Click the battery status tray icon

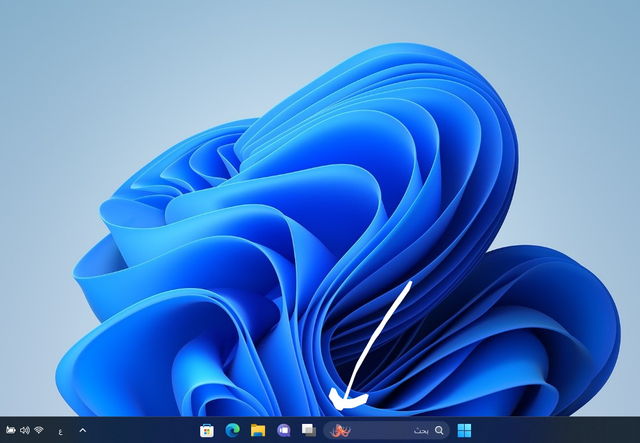[10, 430]
